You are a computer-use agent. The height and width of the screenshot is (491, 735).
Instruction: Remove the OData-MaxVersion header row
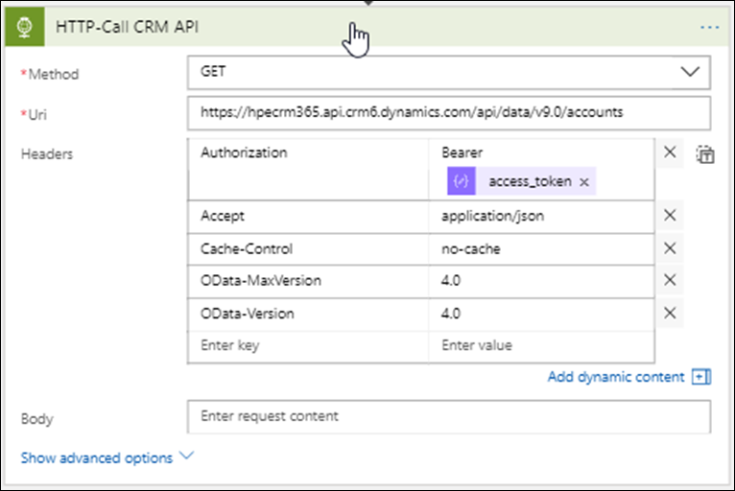670,280
